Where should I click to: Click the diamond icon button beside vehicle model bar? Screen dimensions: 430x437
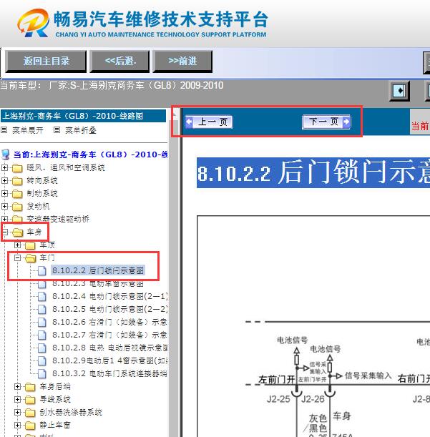(x=399, y=91)
